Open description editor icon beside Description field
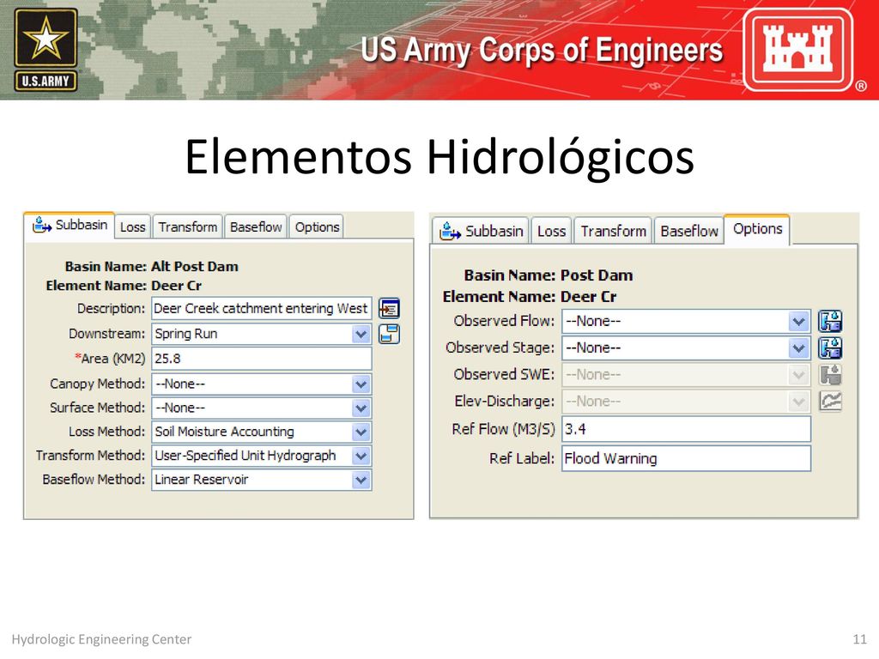This screenshot has width=879, height=659. [x=389, y=309]
